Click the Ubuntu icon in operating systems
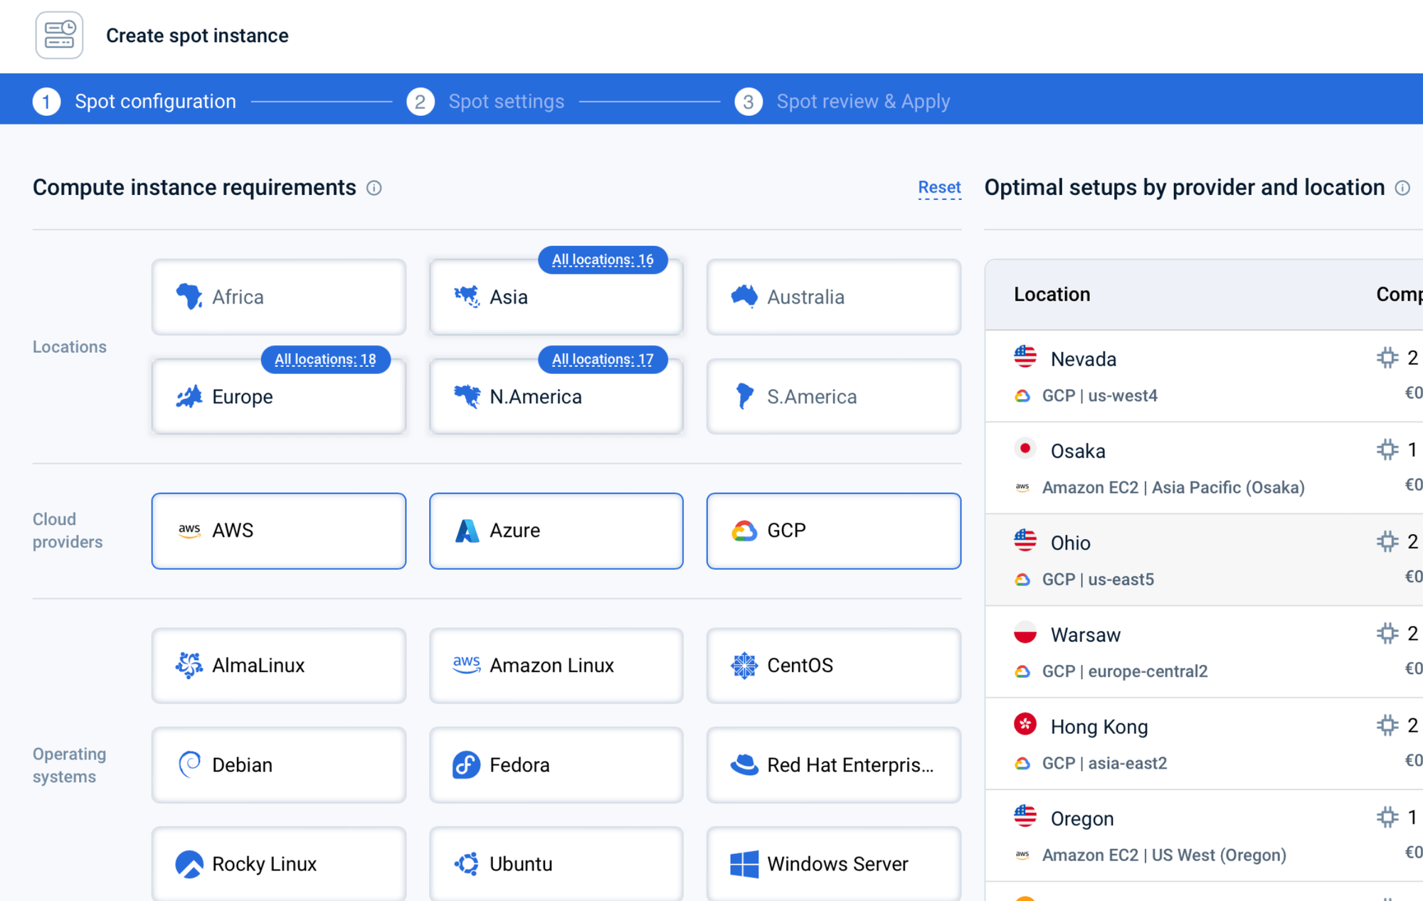This screenshot has height=901, width=1423. [x=466, y=863]
